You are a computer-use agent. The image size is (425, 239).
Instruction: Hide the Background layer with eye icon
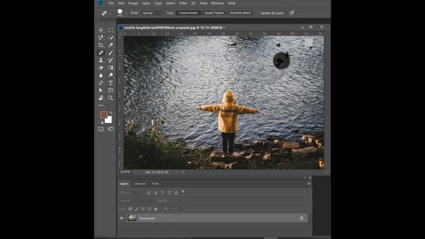[x=122, y=218]
